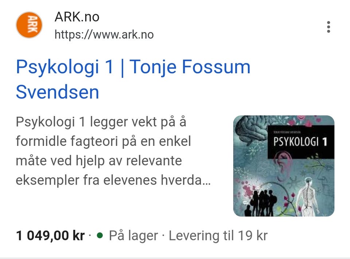
Task: Open the Psykologi 1 book cover thumbnail
Action: tap(284, 166)
